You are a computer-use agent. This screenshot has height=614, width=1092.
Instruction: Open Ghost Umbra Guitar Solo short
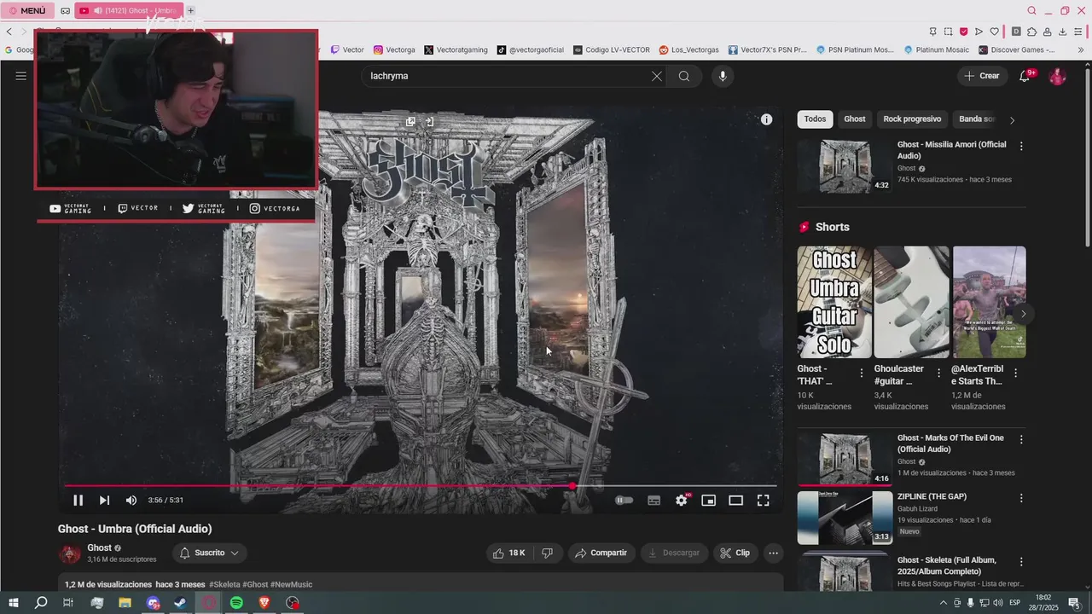coord(834,302)
